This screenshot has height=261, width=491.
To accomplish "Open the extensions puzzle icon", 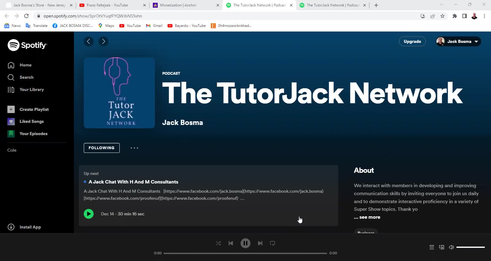I will tap(455, 16).
